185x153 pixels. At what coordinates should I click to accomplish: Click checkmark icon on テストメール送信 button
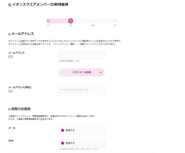tap(101, 72)
